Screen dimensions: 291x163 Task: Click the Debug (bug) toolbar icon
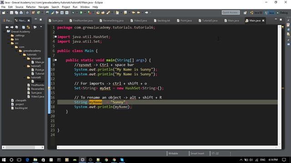73,13
